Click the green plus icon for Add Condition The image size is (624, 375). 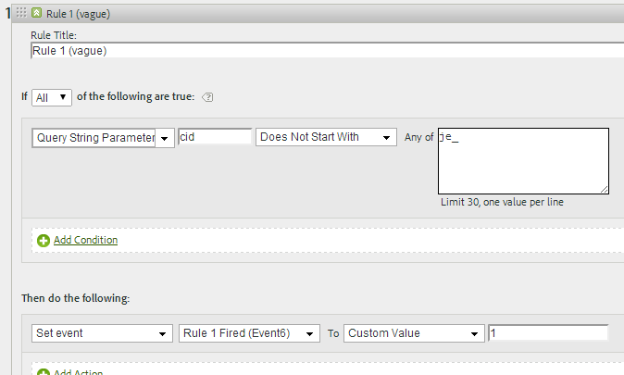[x=43, y=241]
